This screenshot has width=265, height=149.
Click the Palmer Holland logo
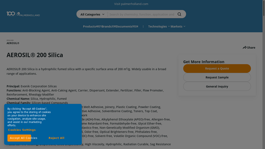[x=23, y=14]
